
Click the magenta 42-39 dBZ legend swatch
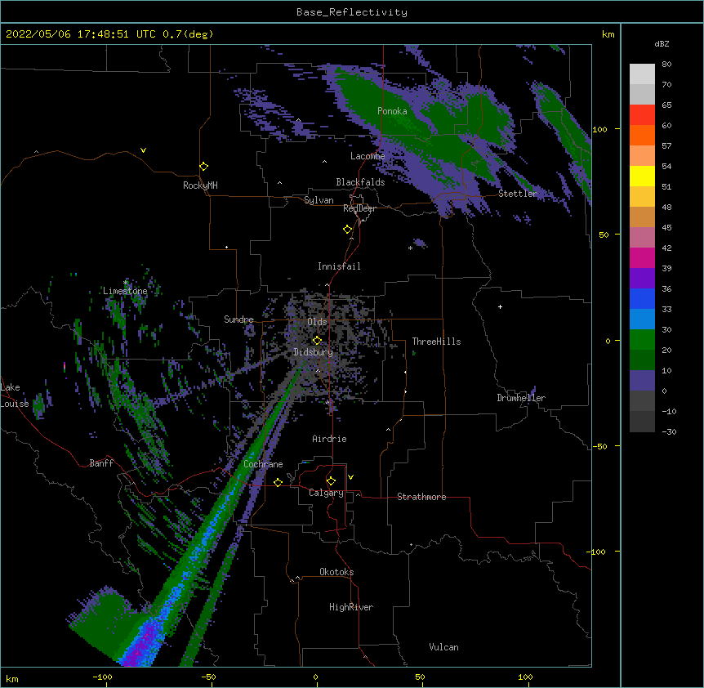[642, 257]
